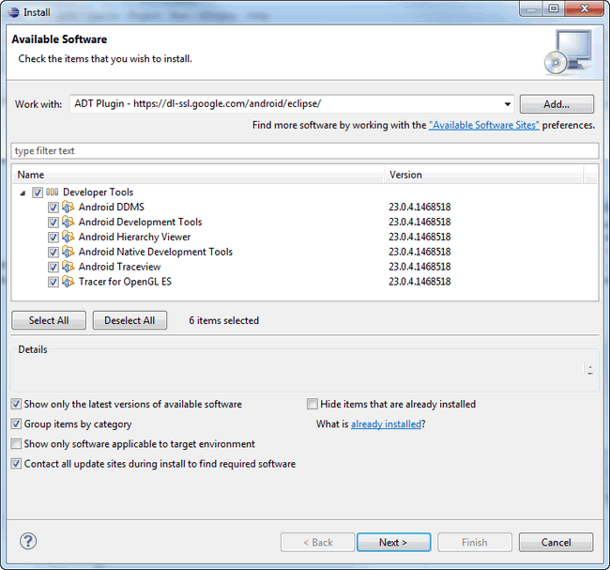Click the Cancel button

[556, 543]
